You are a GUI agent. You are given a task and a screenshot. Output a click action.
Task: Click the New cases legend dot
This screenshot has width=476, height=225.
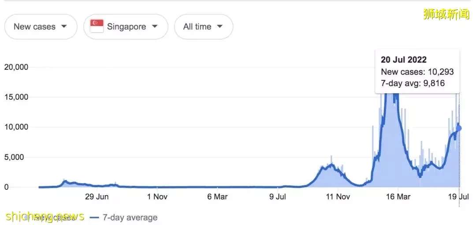(x=27, y=218)
